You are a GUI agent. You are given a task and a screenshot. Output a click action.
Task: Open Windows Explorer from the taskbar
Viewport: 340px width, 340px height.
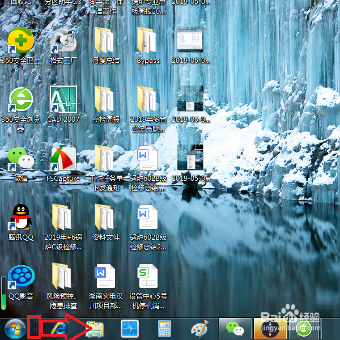(x=95, y=329)
